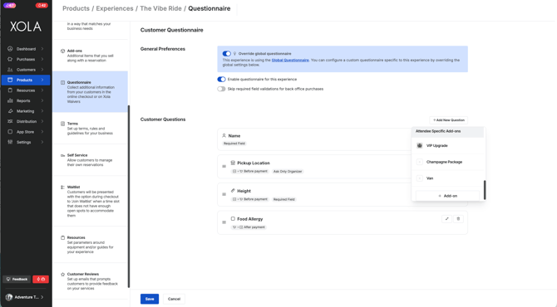Click the 'After payment' tag on Food Allergy

(x=249, y=227)
